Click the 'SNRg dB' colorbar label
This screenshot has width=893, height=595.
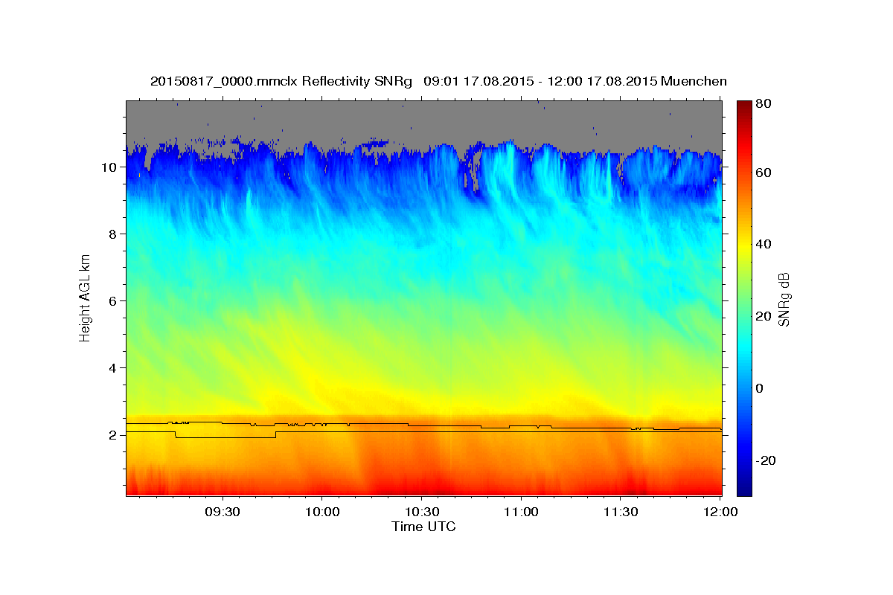tap(783, 299)
